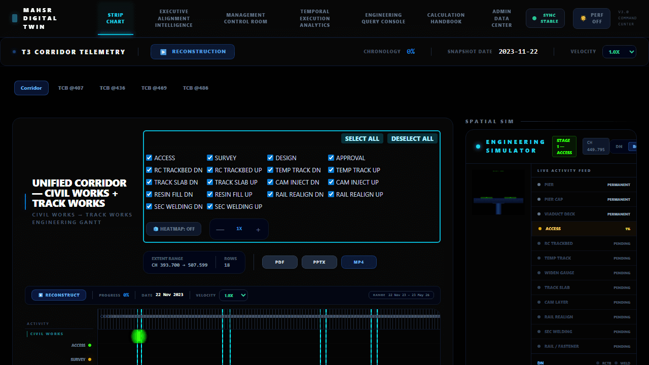
Task: Click the play icon in Reconstruction button
Action: pos(163,52)
